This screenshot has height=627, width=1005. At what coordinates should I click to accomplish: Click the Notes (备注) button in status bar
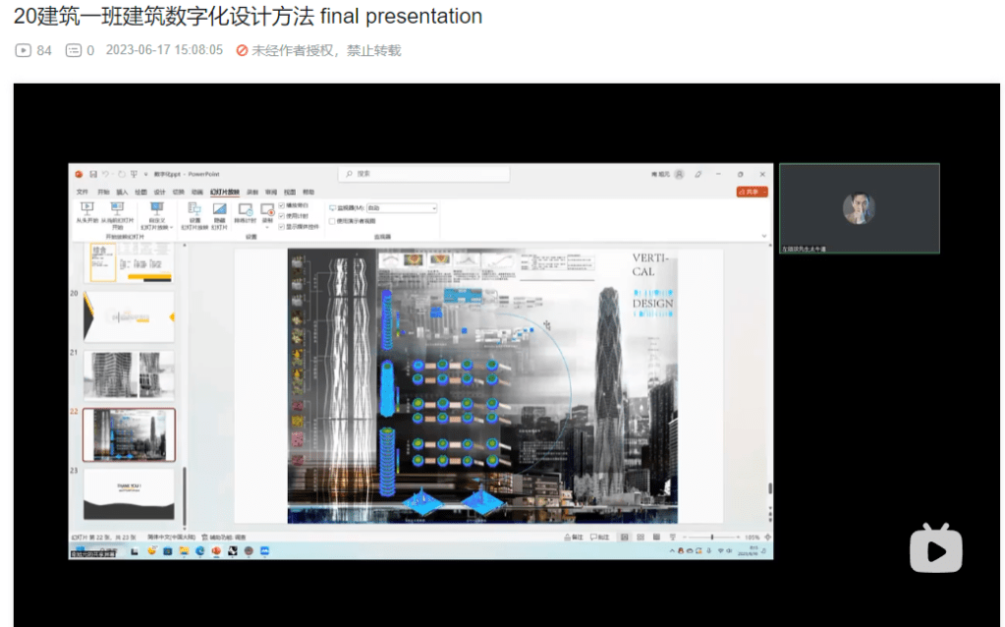click(577, 537)
